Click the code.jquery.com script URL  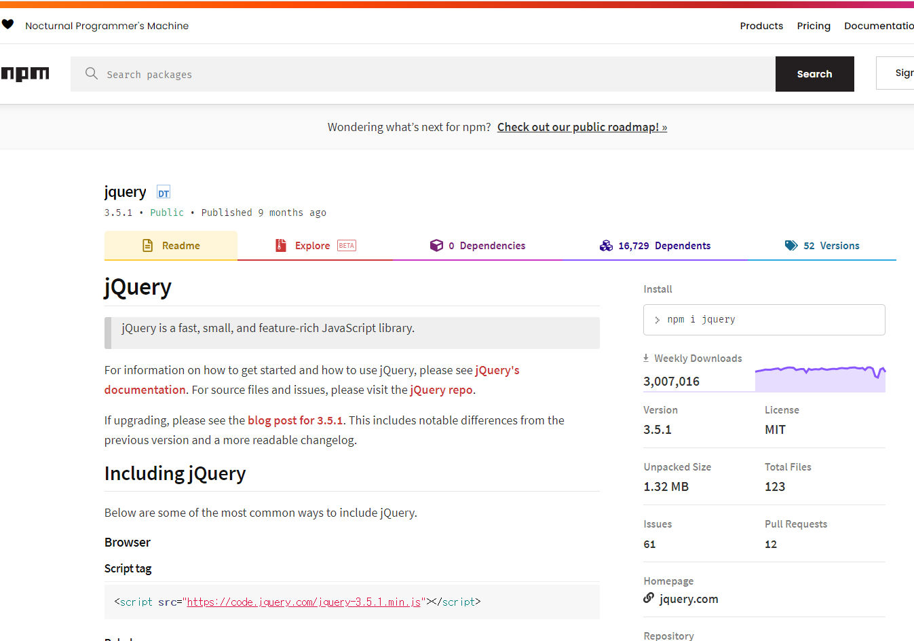pos(303,602)
